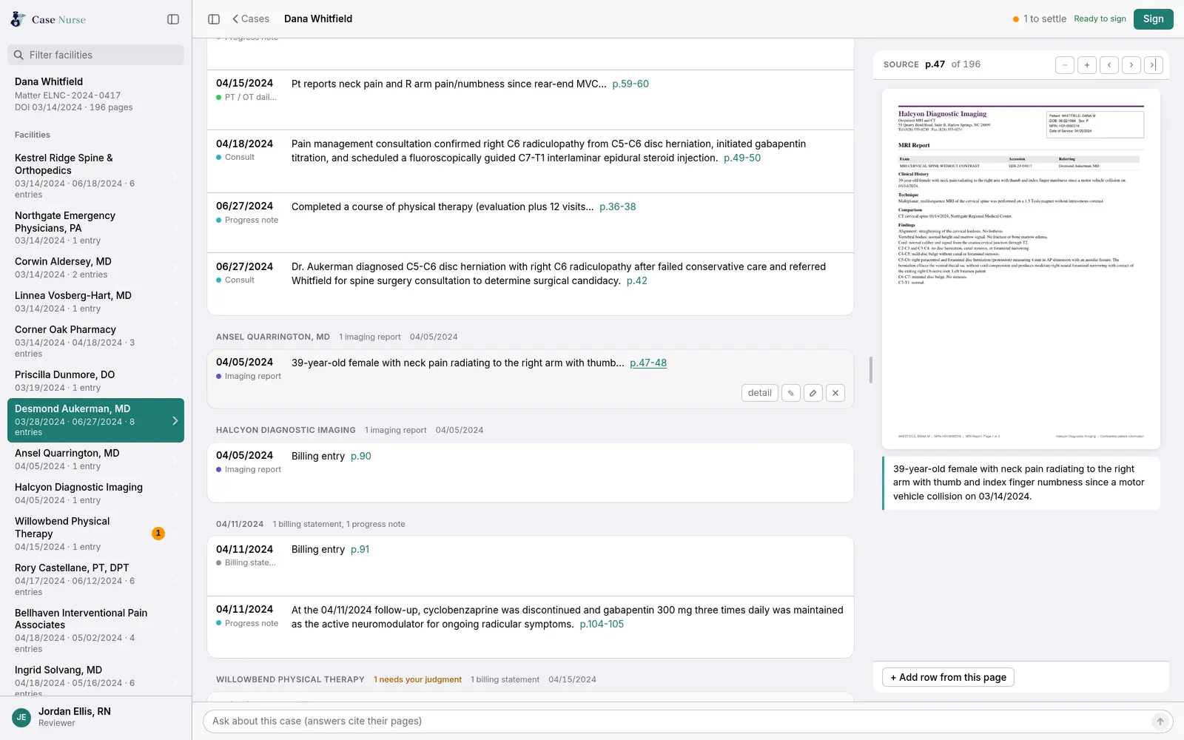Click '1 needs your judgment' for Willowbend
Viewport: 1184px width, 740px height.
tap(417, 680)
